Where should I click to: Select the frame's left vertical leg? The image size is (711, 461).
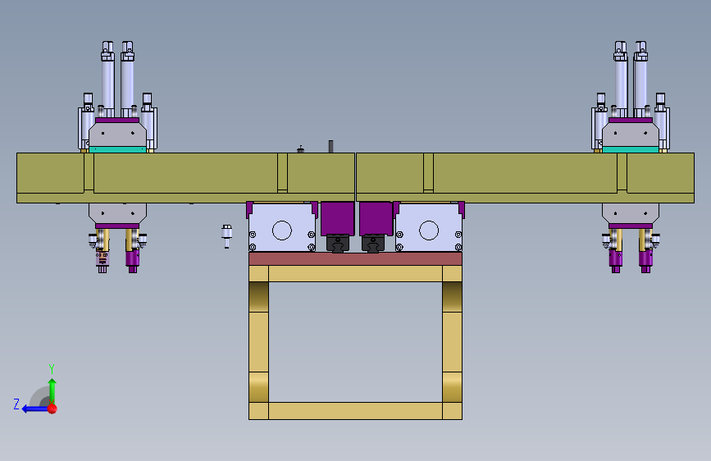pos(259,342)
